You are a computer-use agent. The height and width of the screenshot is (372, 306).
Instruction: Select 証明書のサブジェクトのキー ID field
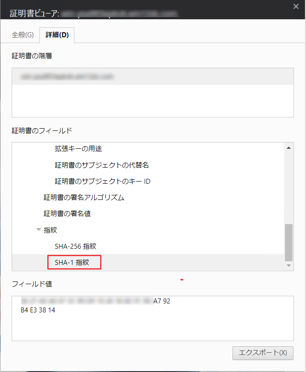point(103,182)
